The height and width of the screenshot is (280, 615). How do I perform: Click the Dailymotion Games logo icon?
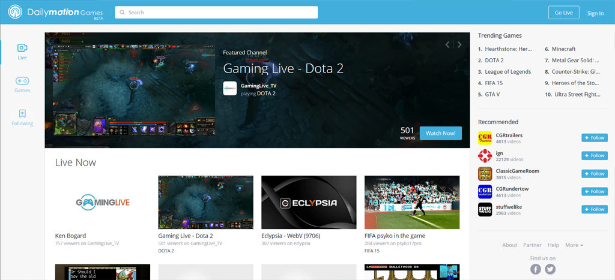(15, 12)
